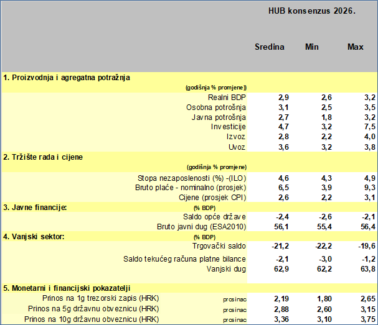Select 10g obveznica Sredina value 3,36

tap(281, 319)
